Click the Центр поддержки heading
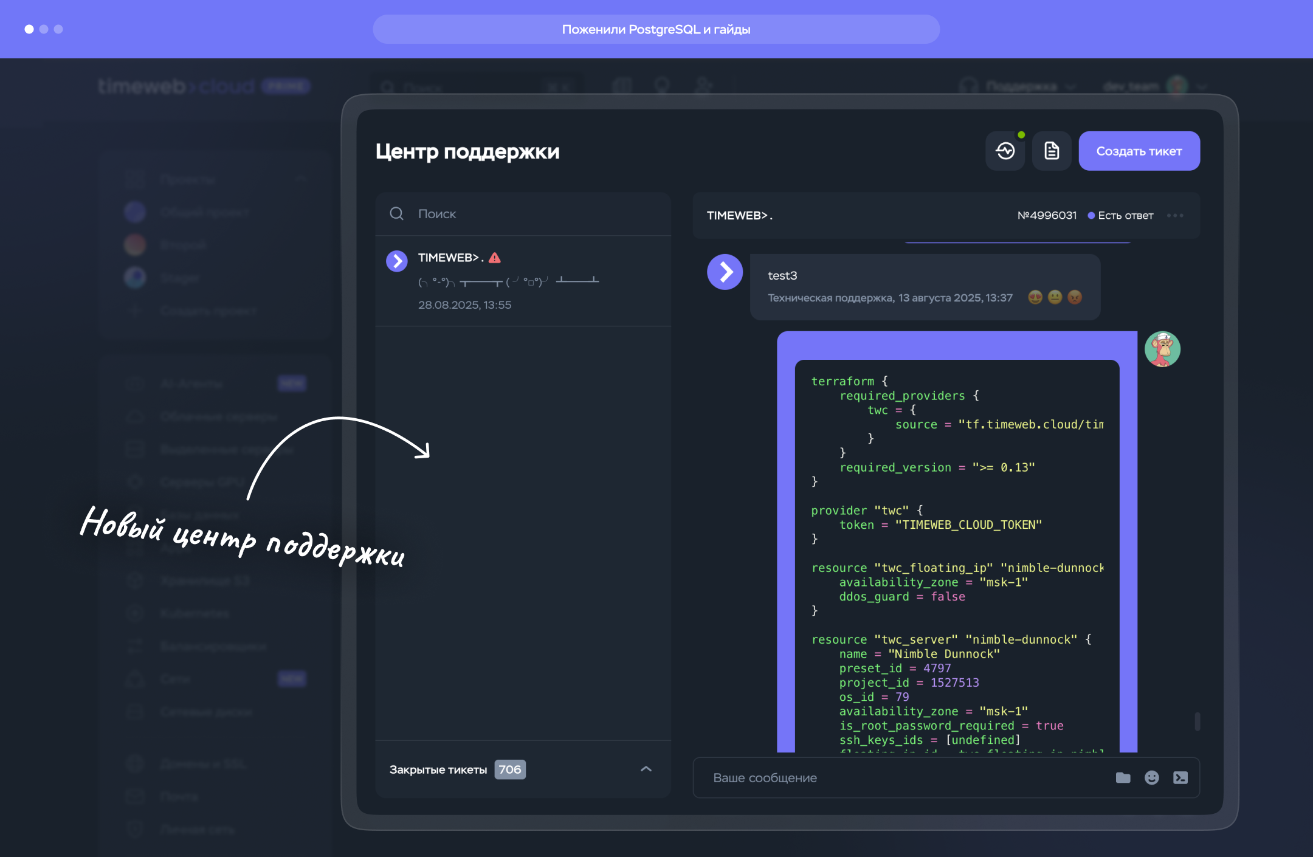Screen dimensions: 1313x857 click(x=467, y=151)
